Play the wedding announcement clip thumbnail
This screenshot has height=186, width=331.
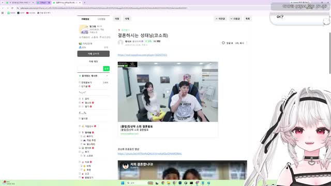(168, 92)
